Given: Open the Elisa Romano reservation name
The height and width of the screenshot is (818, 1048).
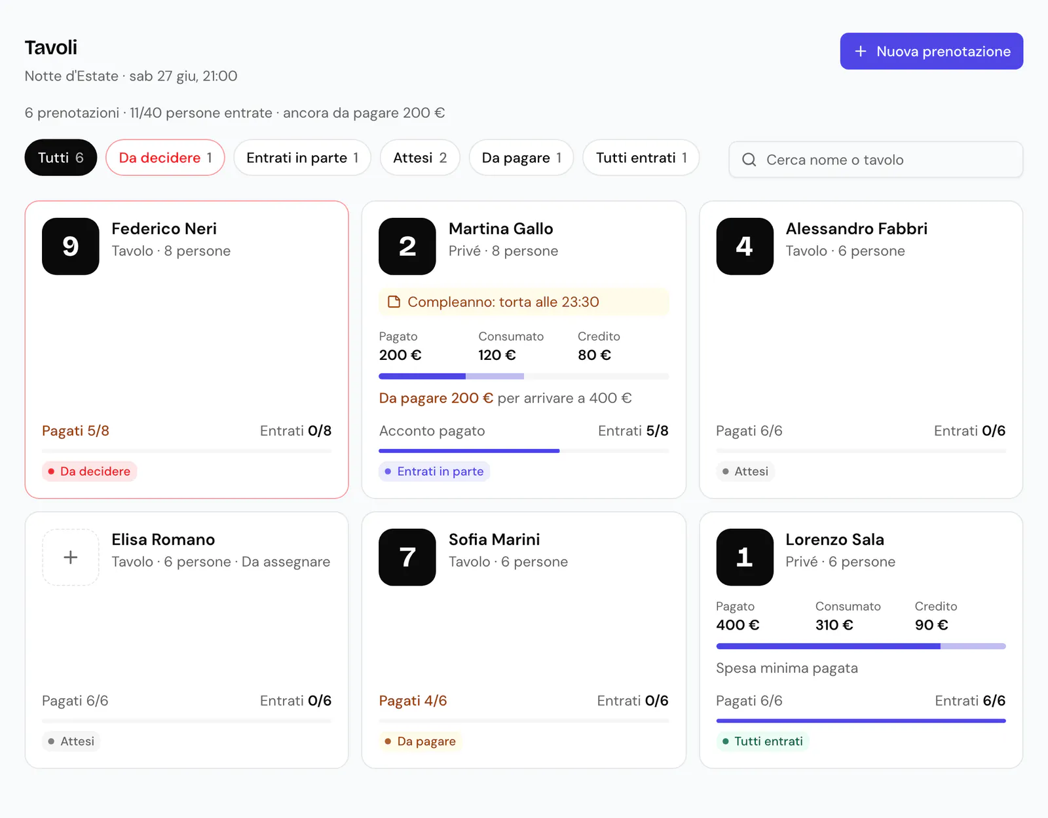Looking at the screenshot, I should (163, 539).
